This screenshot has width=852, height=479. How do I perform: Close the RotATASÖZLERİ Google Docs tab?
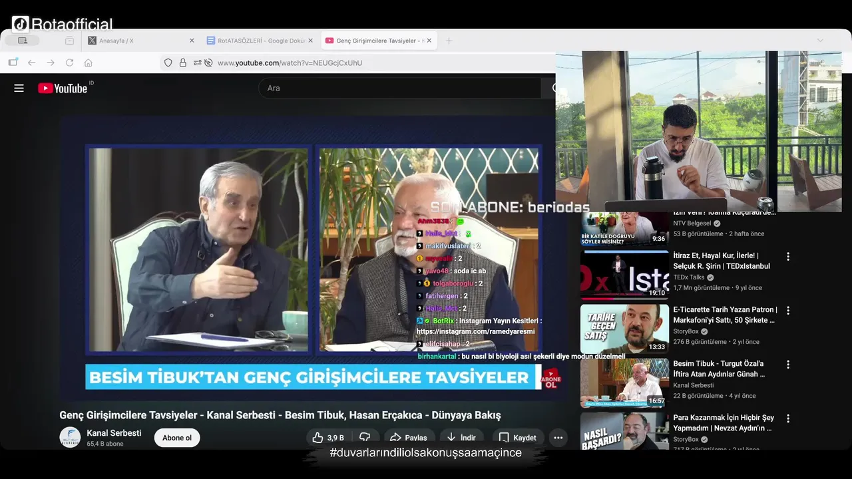point(311,41)
